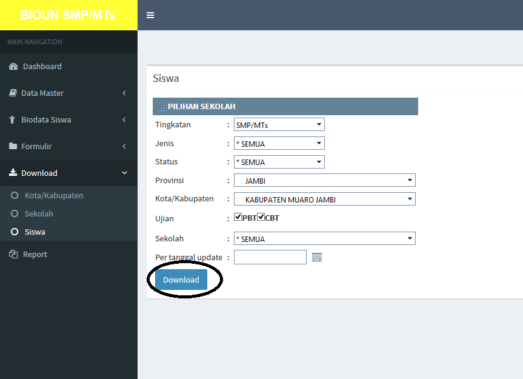Click the Dashboard gauge icon
The width and height of the screenshot is (523, 379).
(13, 66)
